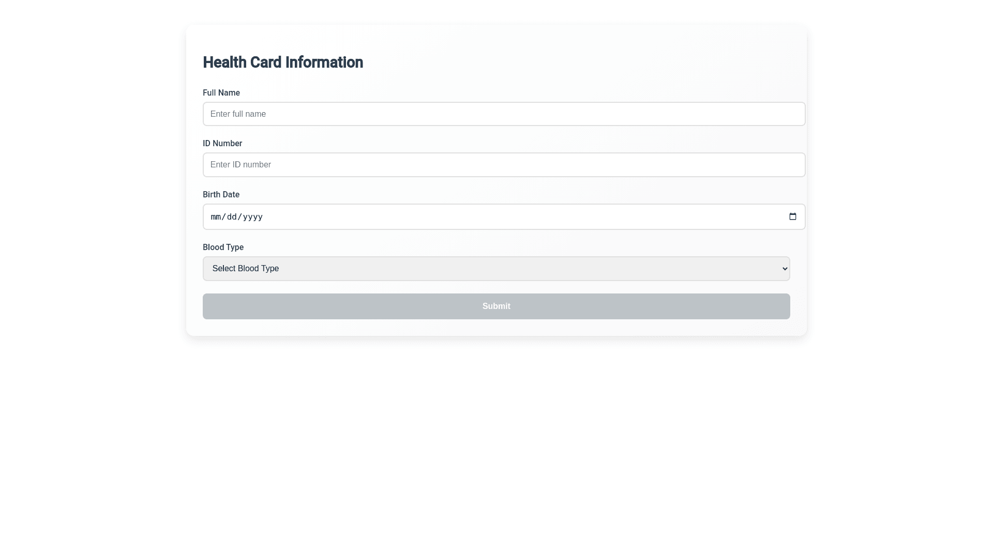Click the ID Number label
993x558 pixels.
click(222, 144)
